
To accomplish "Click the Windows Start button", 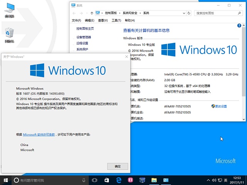I will point(6,180).
